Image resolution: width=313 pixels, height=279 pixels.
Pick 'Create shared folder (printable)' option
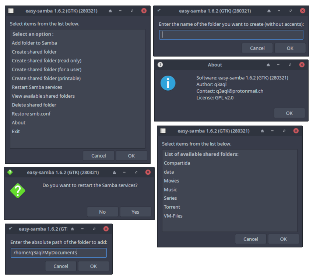pyautogui.click(x=78, y=79)
